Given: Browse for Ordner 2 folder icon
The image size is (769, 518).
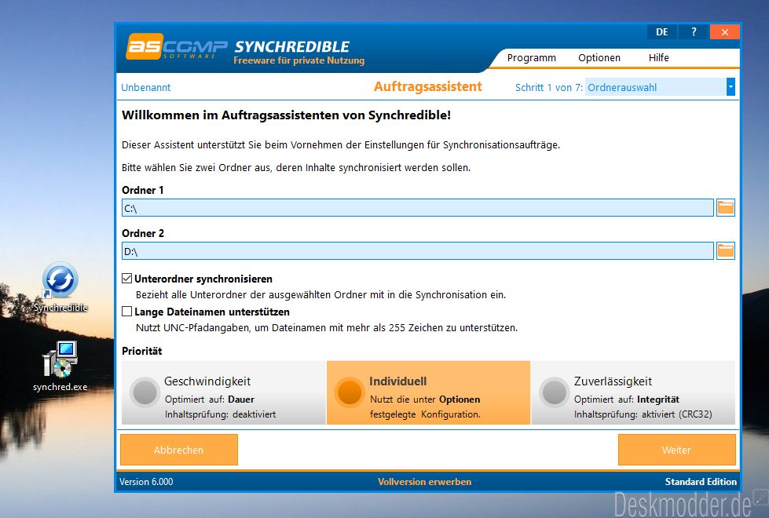Looking at the screenshot, I should point(725,251).
